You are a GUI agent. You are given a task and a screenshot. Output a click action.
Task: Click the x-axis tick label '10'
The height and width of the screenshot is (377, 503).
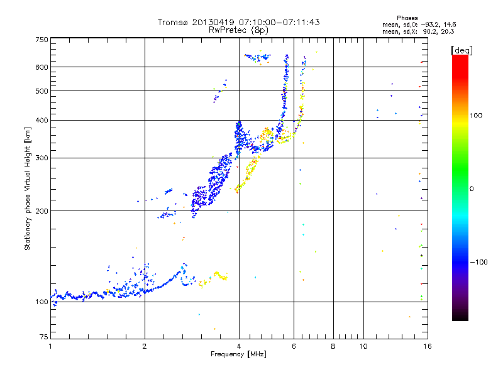[363, 346]
